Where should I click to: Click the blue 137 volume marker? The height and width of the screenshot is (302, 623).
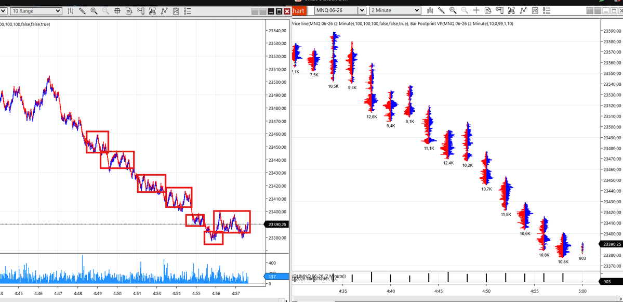coord(276,277)
